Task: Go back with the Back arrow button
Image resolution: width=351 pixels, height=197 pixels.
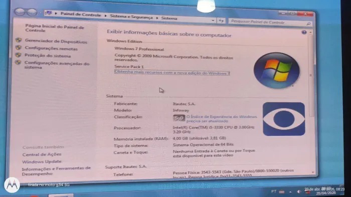Action: [x=20, y=12]
